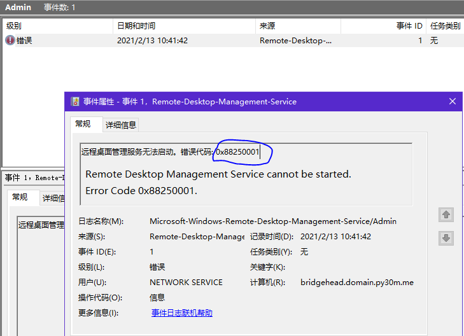This screenshot has width=464, height=336.
Task: Click the 事件数: 1 count in header
Action: click(x=59, y=7)
